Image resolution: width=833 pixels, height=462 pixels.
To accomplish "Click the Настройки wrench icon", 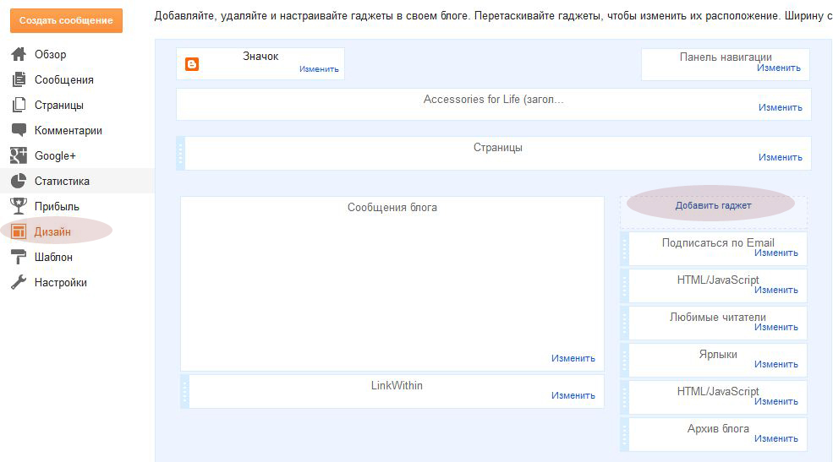I will [x=19, y=282].
